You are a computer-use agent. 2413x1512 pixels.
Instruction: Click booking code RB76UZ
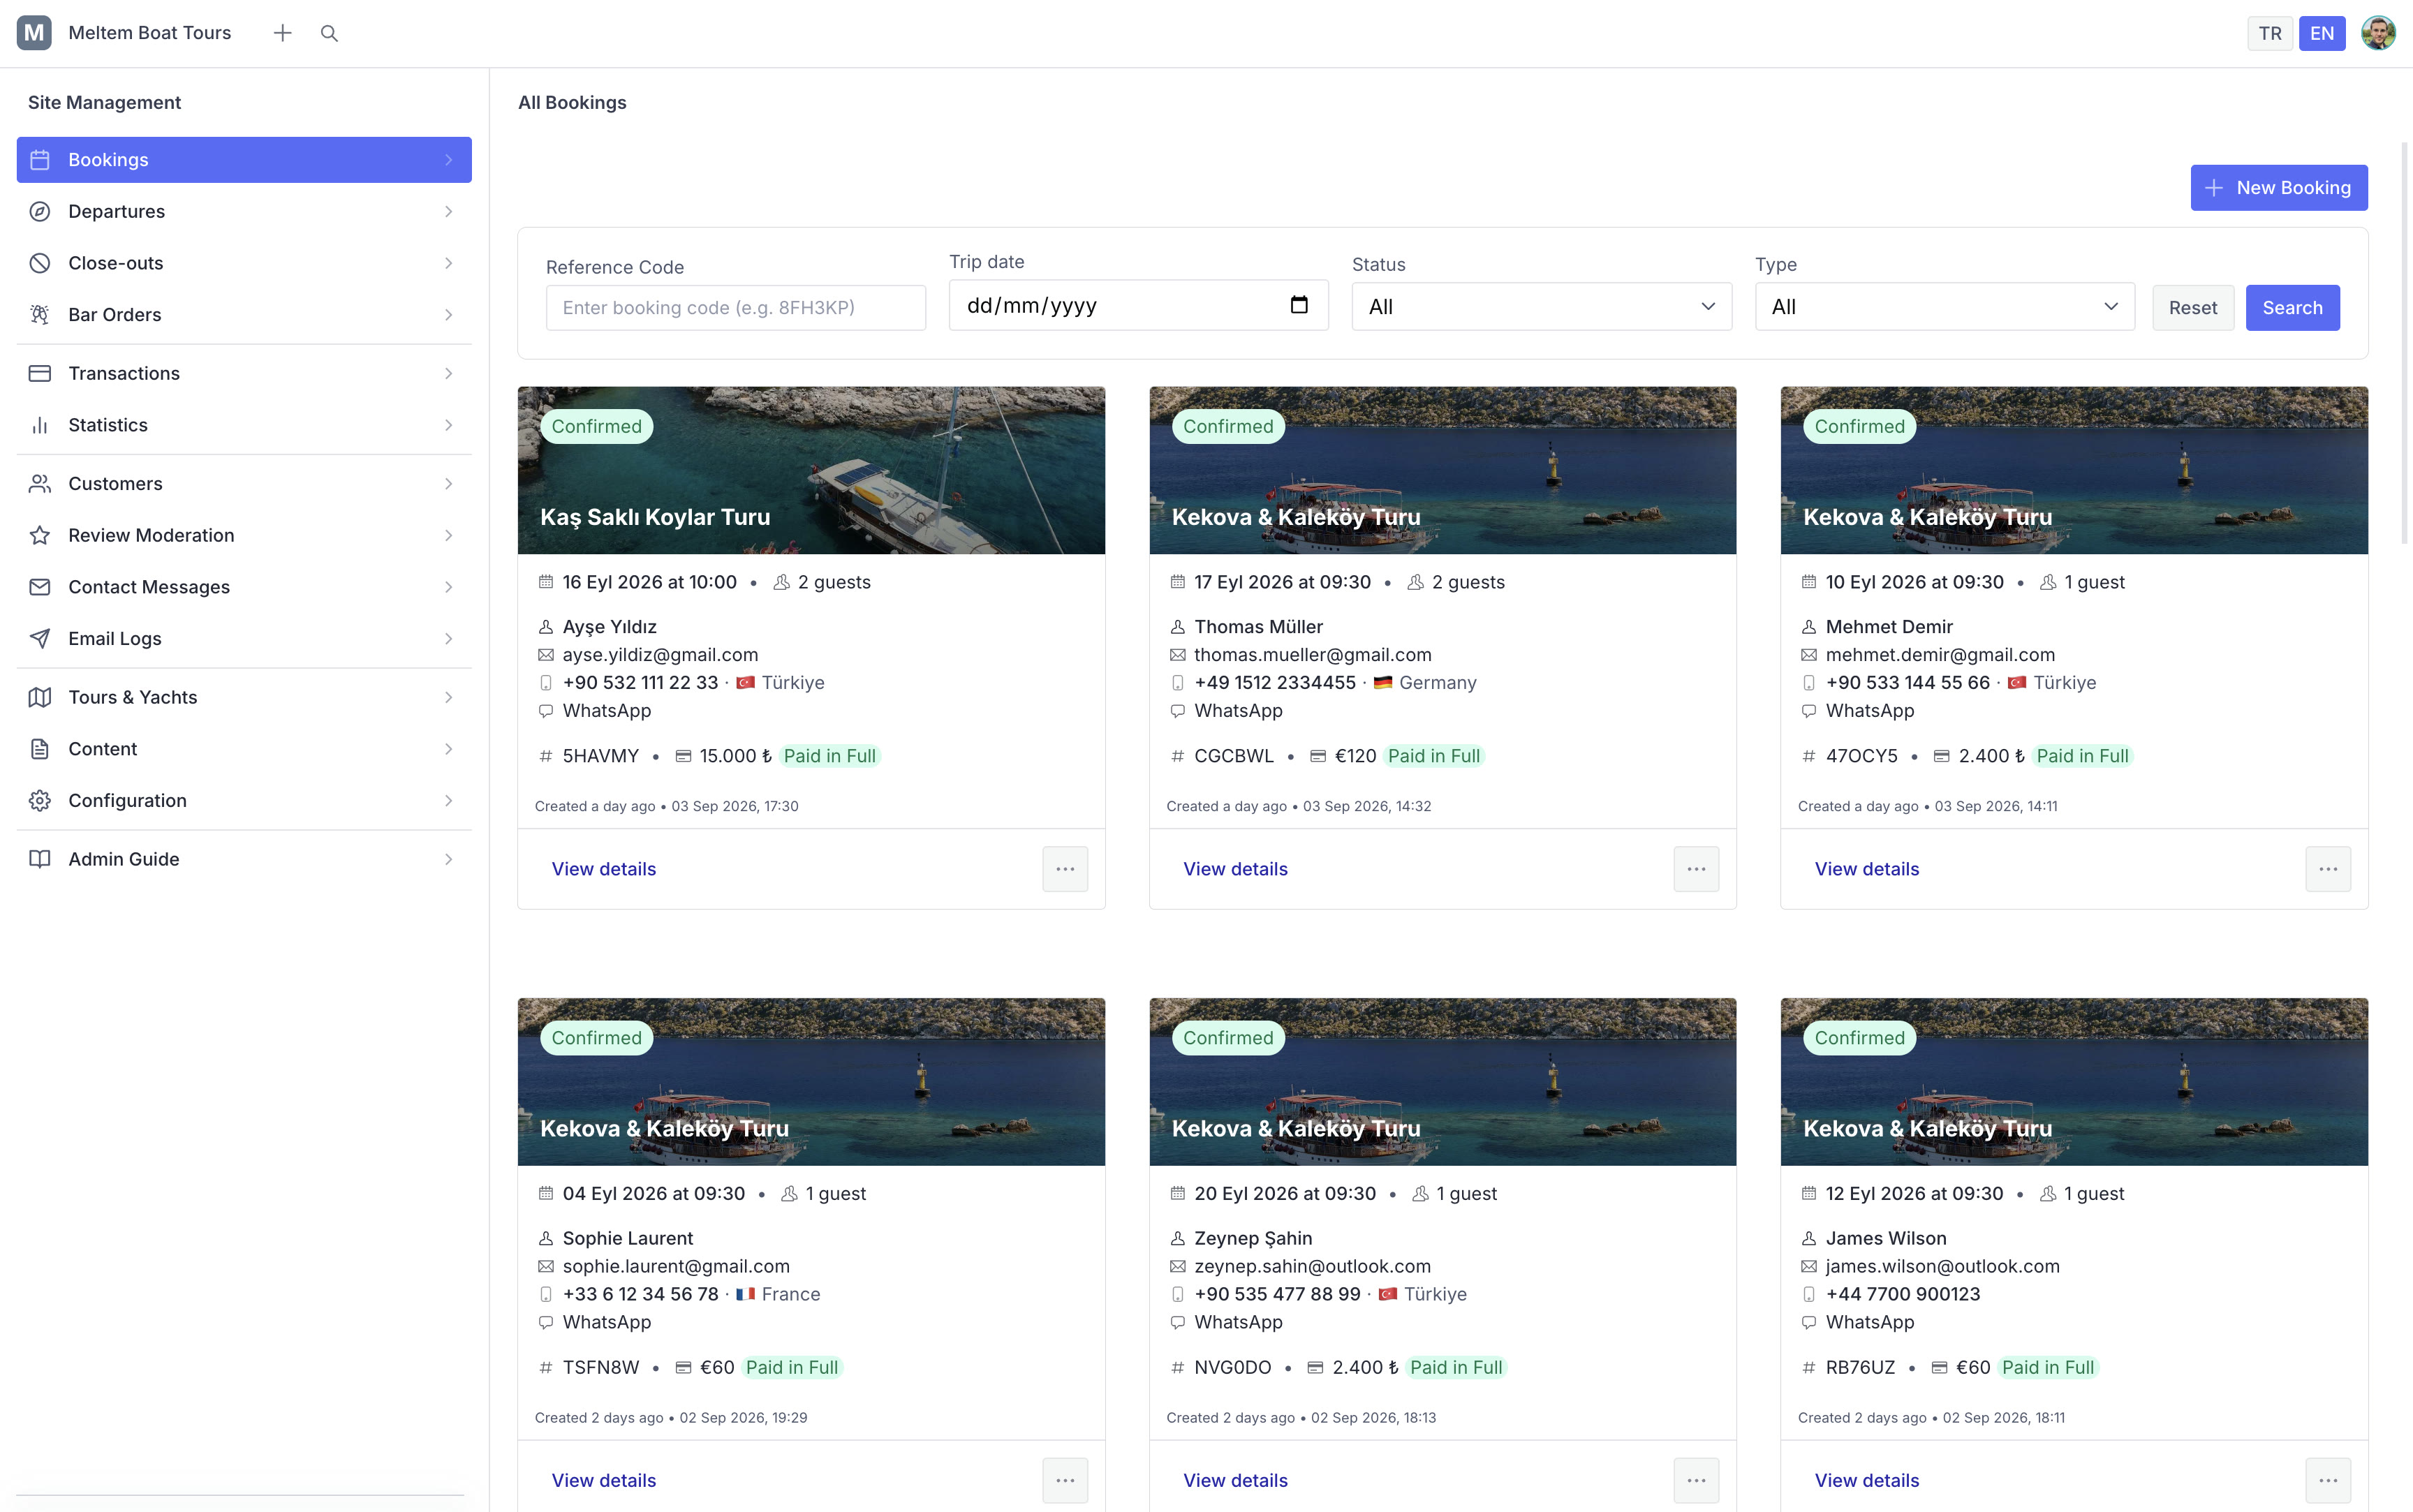[x=1860, y=1368]
